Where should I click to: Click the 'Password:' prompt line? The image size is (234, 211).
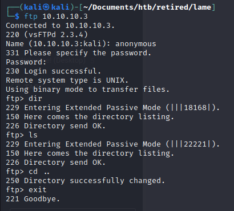(x=26, y=62)
